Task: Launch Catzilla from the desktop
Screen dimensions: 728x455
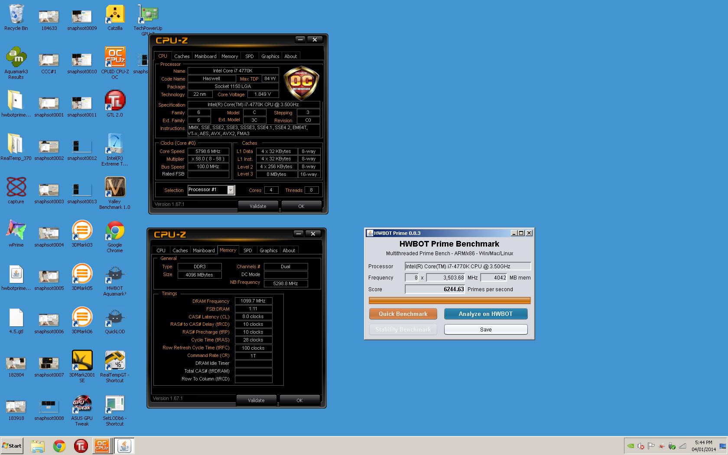Action: point(115,17)
